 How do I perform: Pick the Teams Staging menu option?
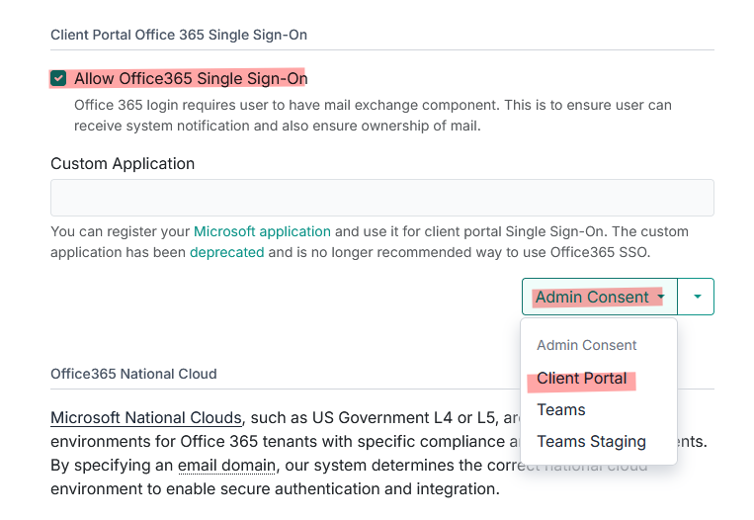(591, 441)
